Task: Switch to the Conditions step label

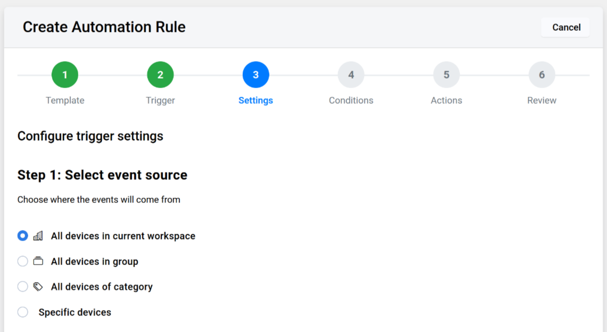Action: pyautogui.click(x=351, y=100)
